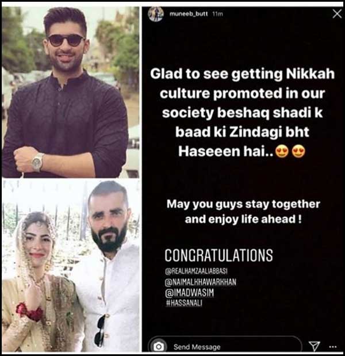
Task: Tap the camera icon beside Send Message
Action: [x=159, y=346]
